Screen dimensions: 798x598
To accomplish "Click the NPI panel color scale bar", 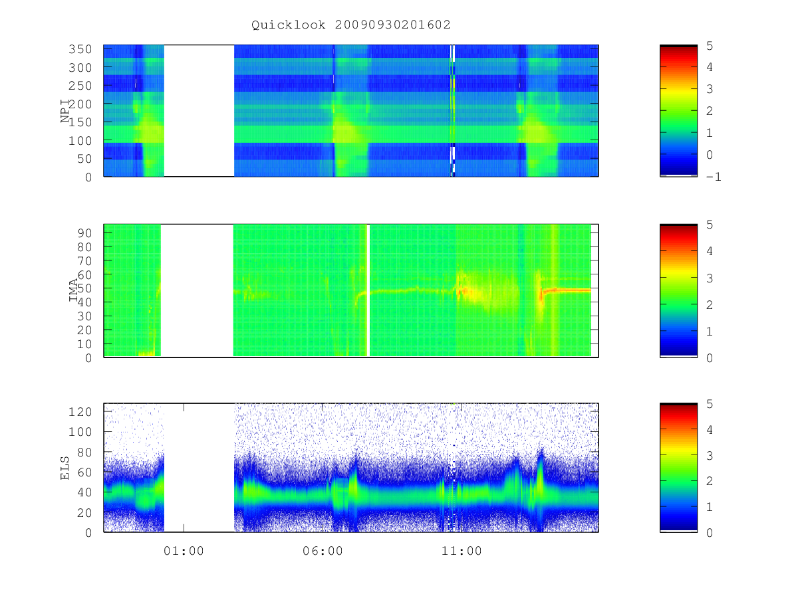I will [678, 111].
